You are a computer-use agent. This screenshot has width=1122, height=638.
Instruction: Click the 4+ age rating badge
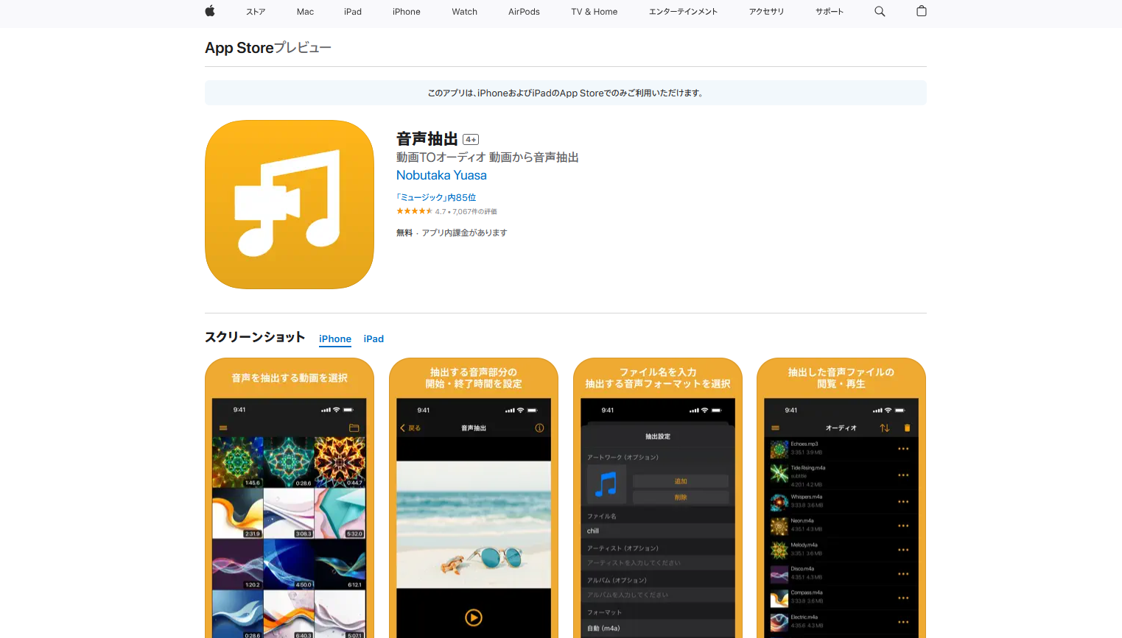[x=471, y=139]
